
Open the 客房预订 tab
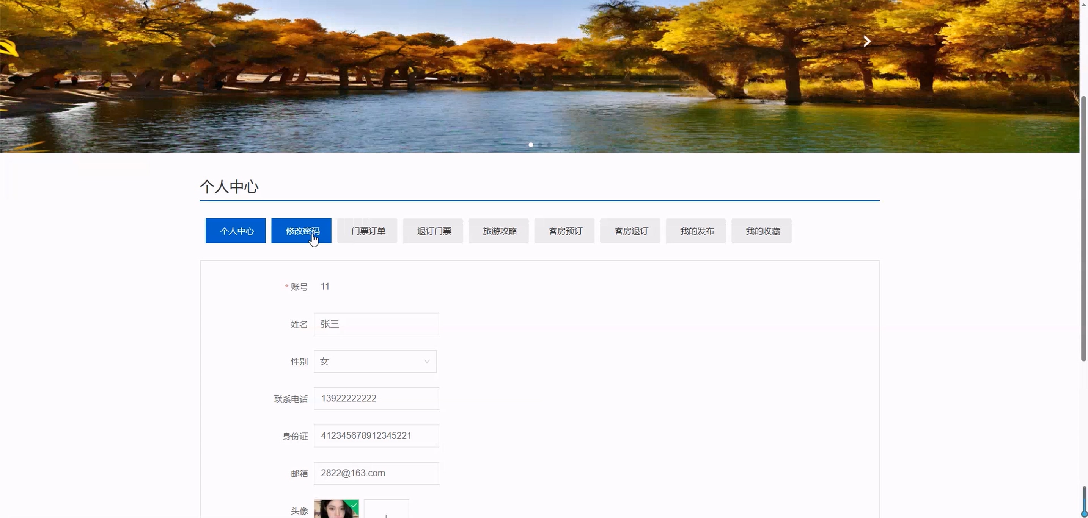pos(564,231)
